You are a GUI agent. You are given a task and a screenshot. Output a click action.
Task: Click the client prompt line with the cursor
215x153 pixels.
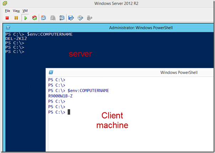click(59, 112)
